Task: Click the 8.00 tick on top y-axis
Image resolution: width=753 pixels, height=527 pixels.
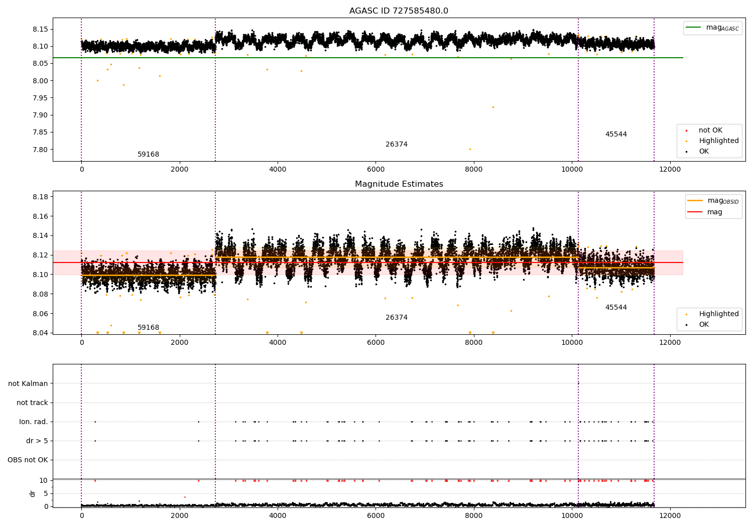Action: coord(40,81)
